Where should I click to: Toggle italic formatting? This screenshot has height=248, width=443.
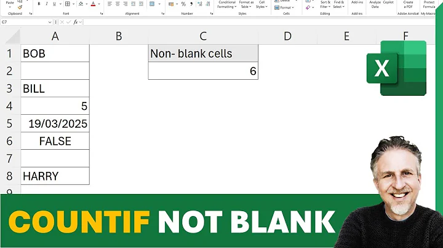point(46,4)
